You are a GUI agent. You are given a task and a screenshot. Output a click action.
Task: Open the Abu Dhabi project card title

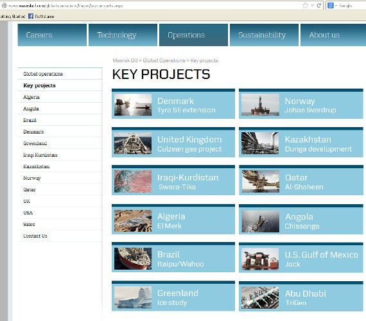coord(305,293)
